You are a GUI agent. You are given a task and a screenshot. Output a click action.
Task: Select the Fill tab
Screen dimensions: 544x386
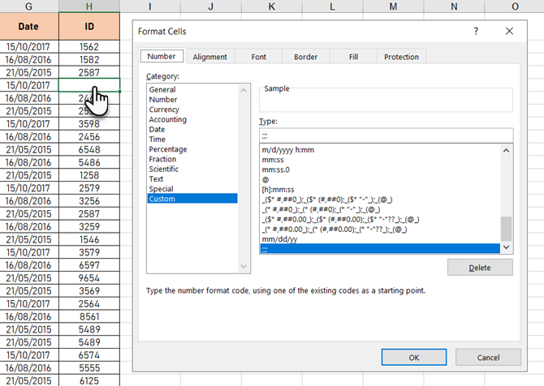pos(353,57)
